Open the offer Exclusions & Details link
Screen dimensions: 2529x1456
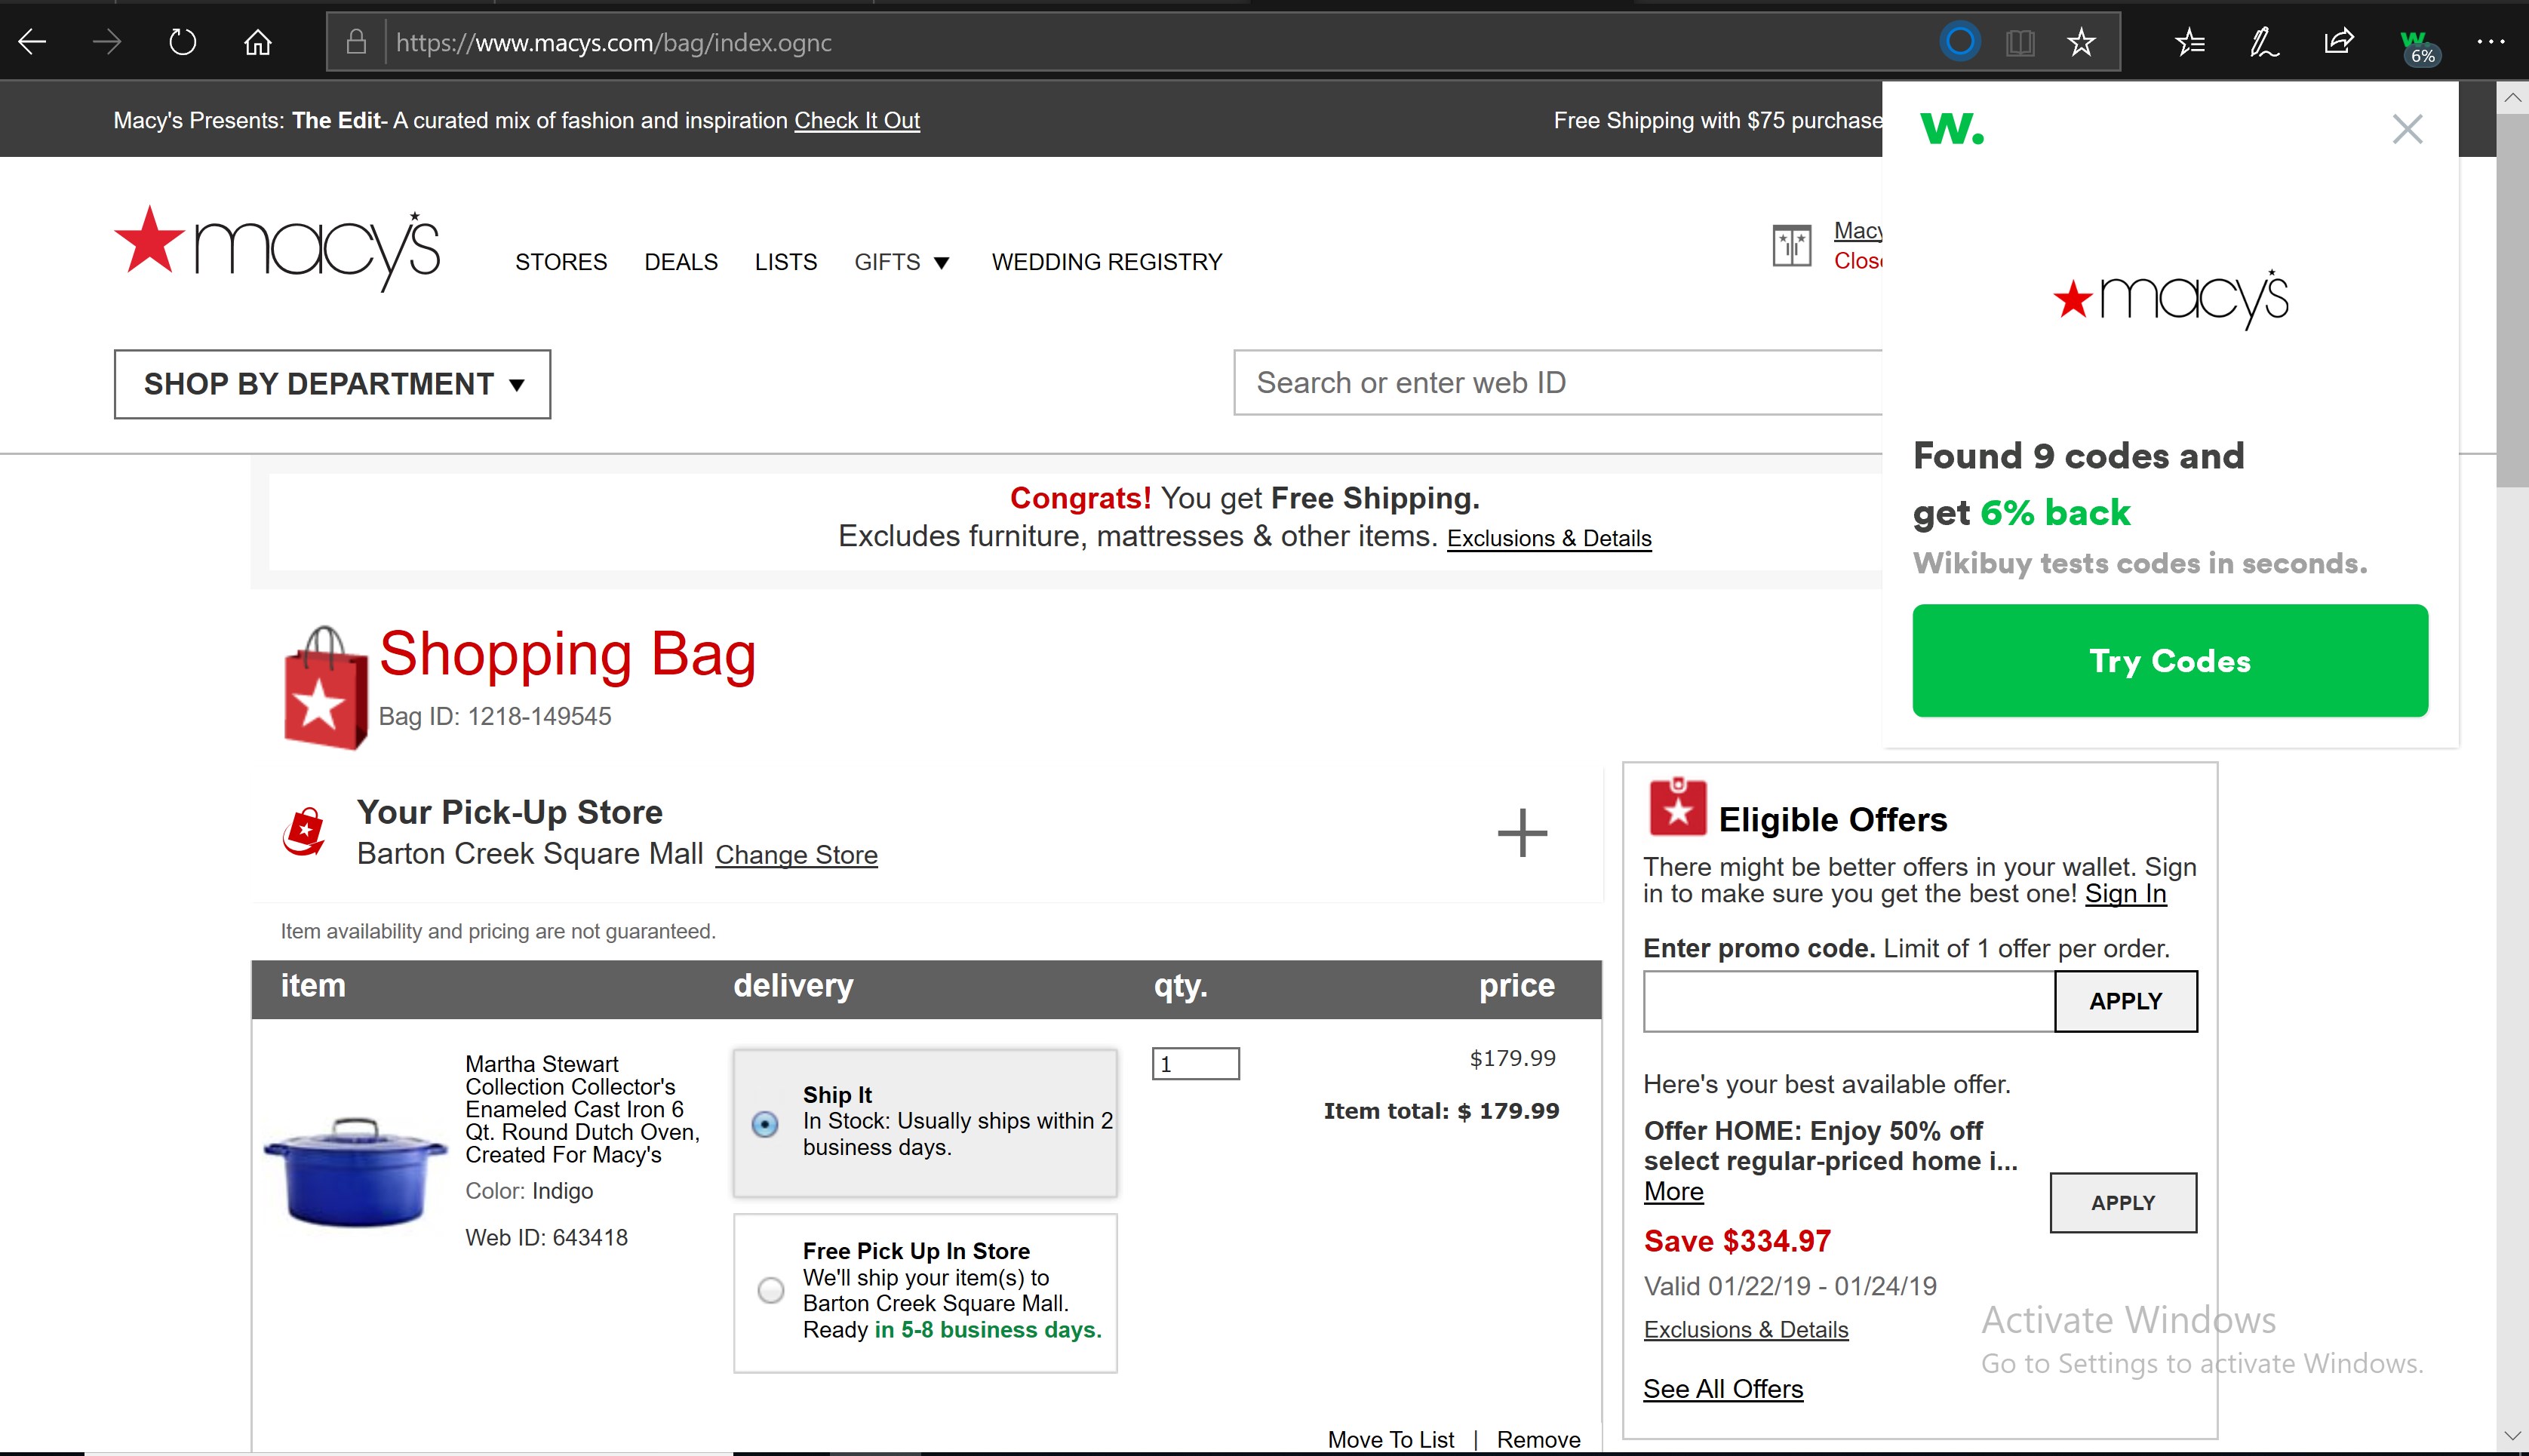[1746, 1329]
